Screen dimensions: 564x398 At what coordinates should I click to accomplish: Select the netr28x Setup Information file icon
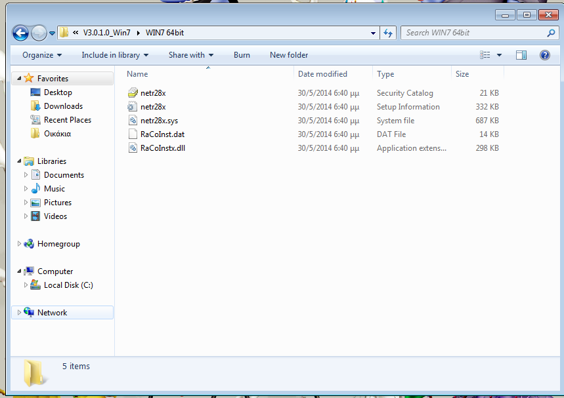pos(133,107)
